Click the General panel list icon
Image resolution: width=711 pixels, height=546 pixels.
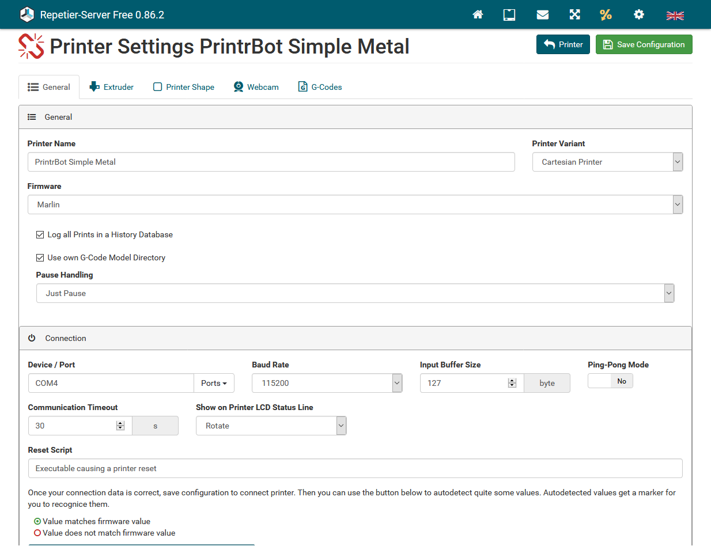(32, 117)
